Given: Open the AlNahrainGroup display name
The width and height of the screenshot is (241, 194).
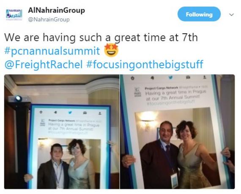Looking at the screenshot, I should coord(56,10).
